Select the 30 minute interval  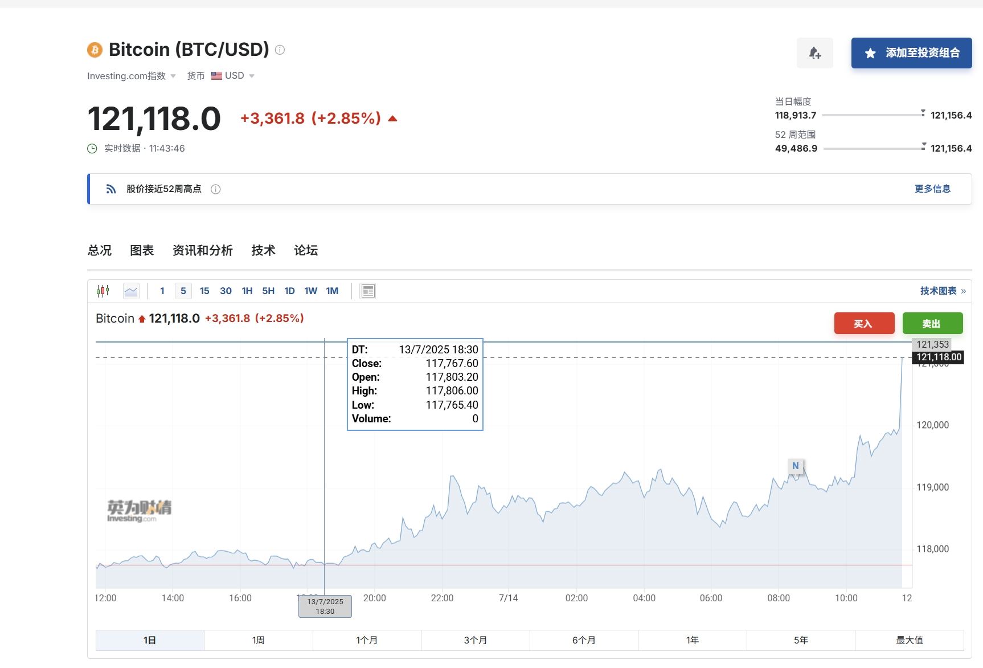coord(226,291)
